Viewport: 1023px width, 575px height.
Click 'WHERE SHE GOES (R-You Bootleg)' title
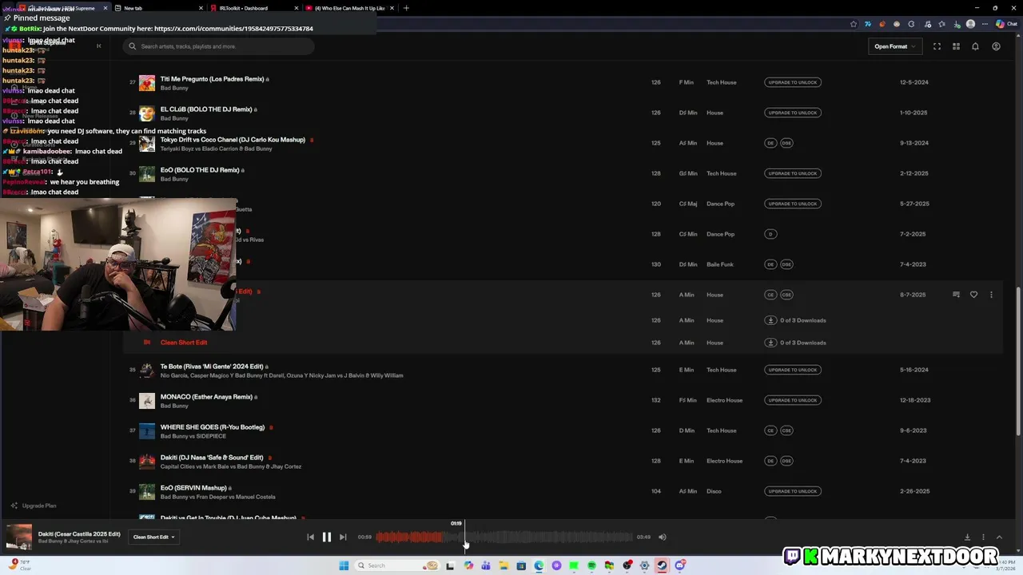pyautogui.click(x=213, y=427)
